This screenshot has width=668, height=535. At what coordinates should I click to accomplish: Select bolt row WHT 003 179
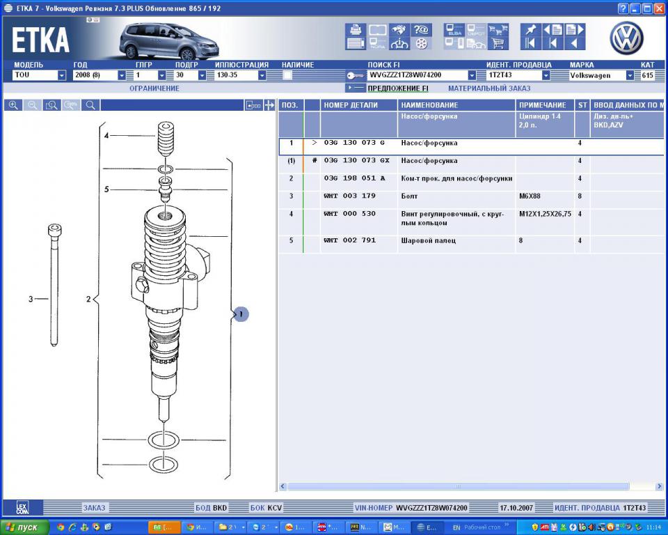(471, 200)
